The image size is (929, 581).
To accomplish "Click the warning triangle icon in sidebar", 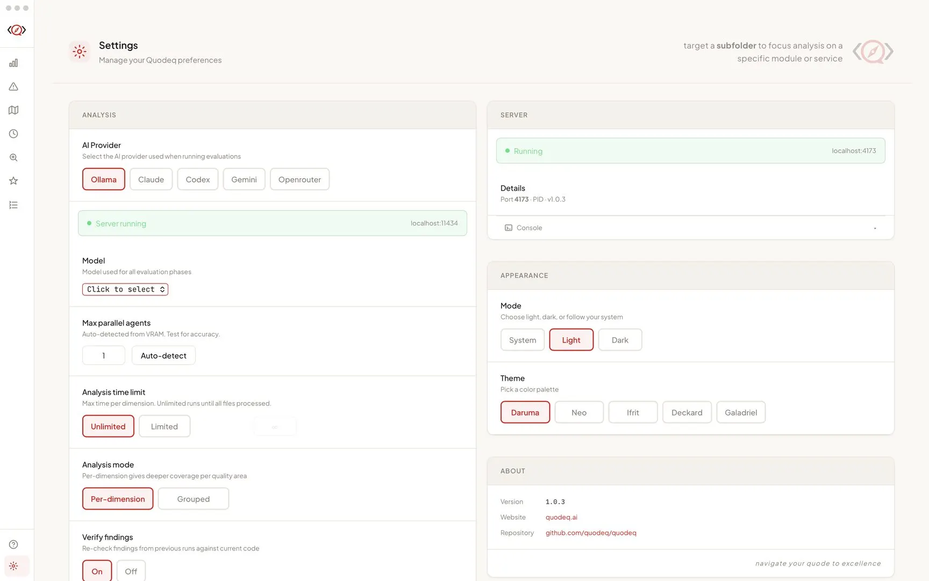I will 13,86.
